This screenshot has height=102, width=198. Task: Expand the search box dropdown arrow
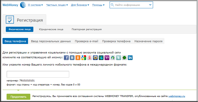click(150, 5)
